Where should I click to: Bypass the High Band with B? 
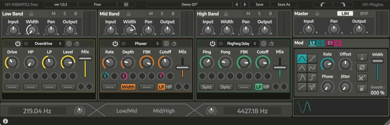coord(271,14)
